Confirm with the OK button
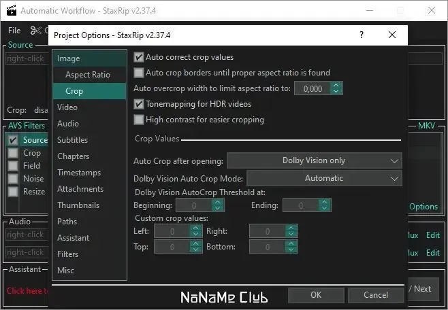The width and height of the screenshot is (448, 310). click(316, 295)
